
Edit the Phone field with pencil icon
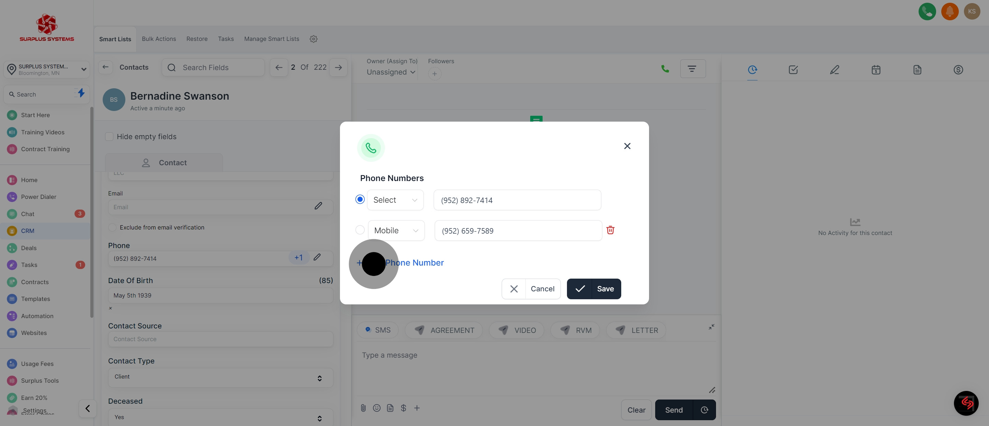pos(317,257)
